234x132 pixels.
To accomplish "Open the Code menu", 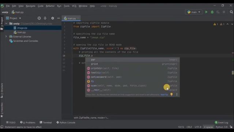I will click(41, 6).
